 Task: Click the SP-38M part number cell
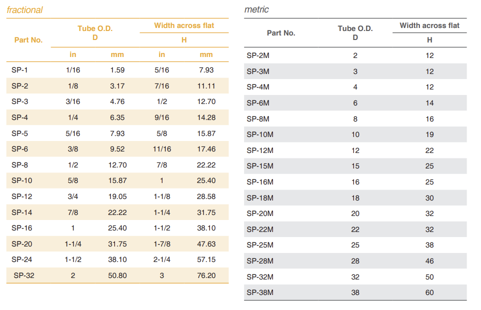[260, 292]
